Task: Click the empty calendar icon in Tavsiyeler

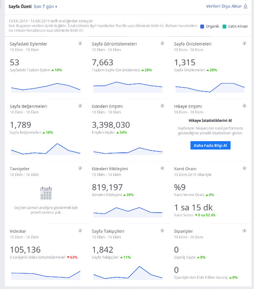Action: point(46,193)
